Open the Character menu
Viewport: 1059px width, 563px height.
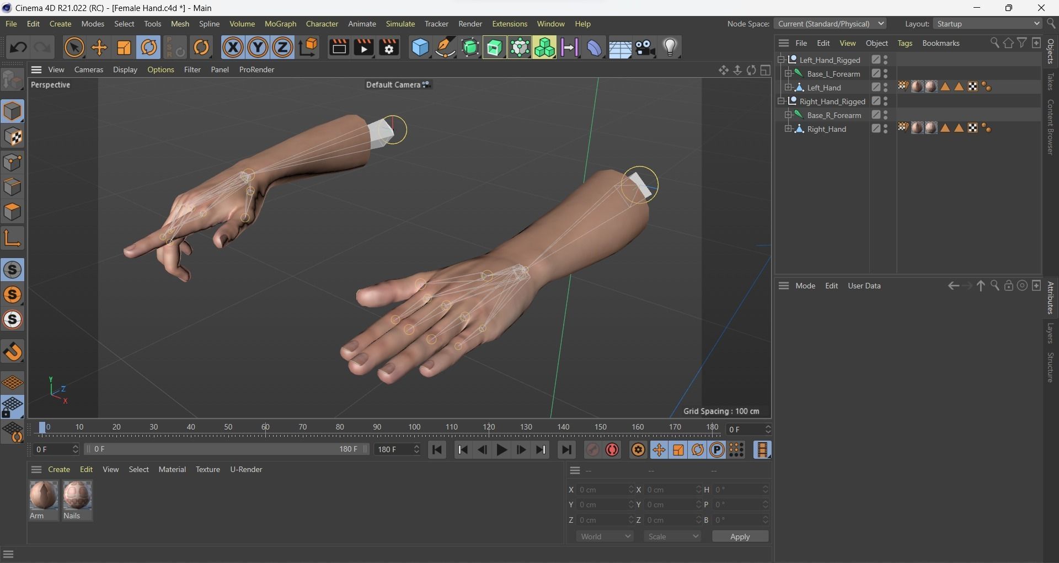pos(322,24)
